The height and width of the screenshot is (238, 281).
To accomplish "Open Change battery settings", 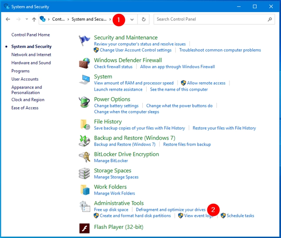I will (116, 106).
